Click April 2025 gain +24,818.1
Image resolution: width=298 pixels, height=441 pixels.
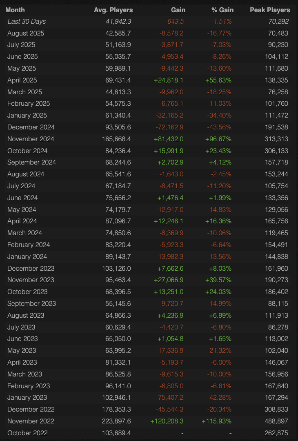click(169, 80)
